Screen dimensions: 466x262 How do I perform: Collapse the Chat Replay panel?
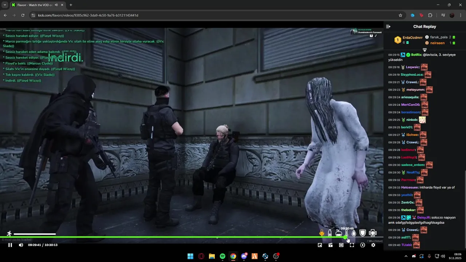[388, 27]
